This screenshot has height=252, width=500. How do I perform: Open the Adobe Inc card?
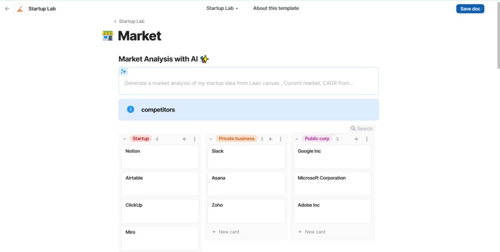click(x=333, y=211)
